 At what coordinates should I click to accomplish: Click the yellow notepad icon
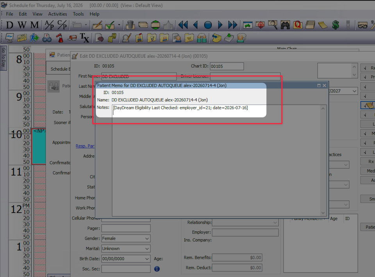(323, 25)
